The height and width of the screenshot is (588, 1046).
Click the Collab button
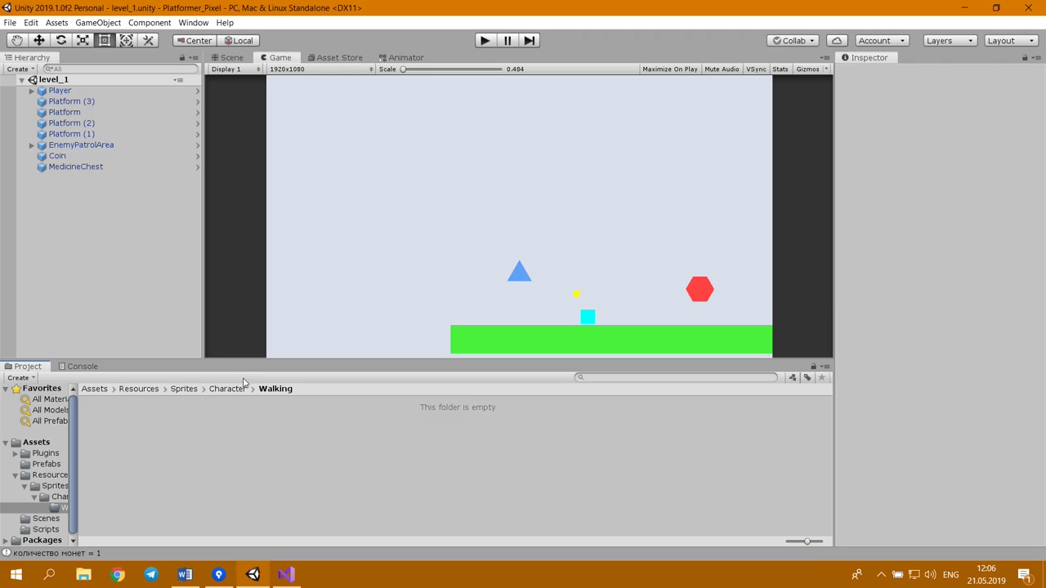click(x=793, y=40)
